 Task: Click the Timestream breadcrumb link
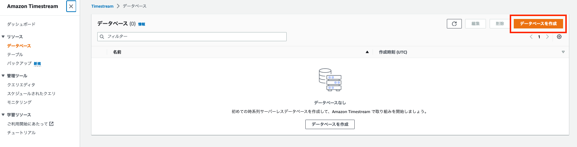pos(102,6)
